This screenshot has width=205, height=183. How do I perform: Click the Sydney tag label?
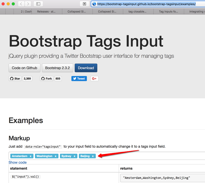point(66,156)
